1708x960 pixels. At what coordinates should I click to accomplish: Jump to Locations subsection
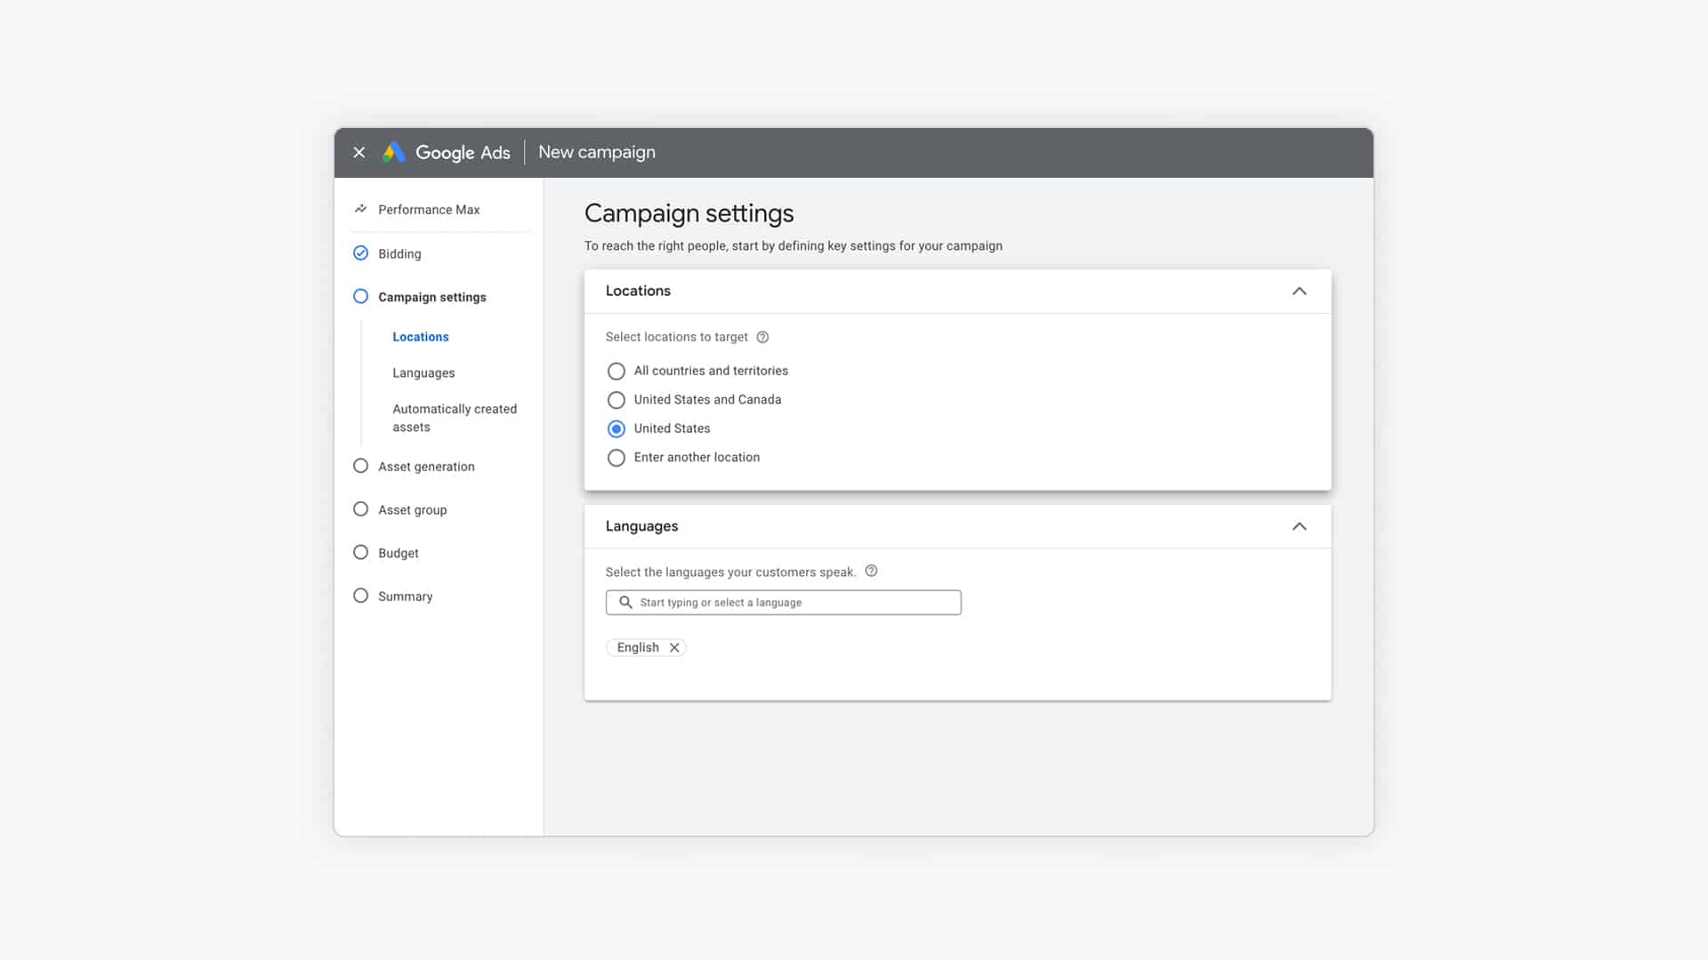(x=421, y=337)
